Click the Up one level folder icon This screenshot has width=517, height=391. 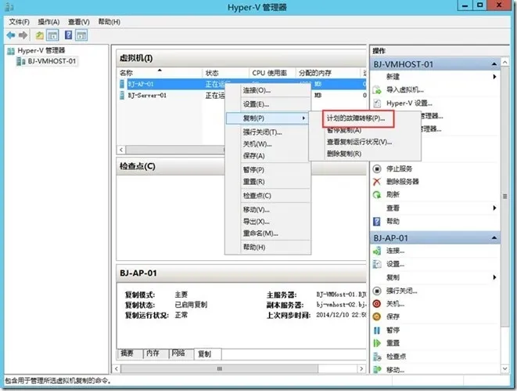[x=40, y=35]
